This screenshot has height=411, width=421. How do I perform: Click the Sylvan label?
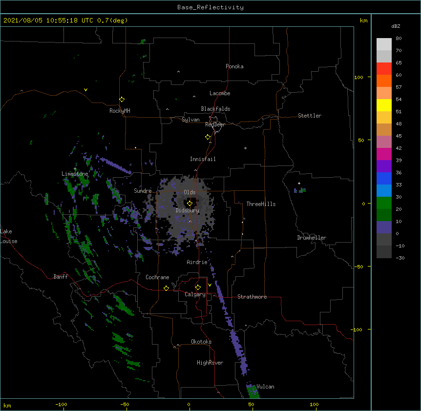click(190, 120)
